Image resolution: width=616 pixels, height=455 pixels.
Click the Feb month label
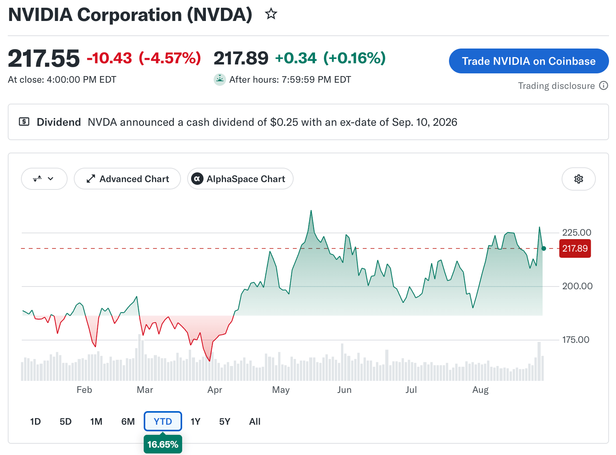[x=84, y=390]
